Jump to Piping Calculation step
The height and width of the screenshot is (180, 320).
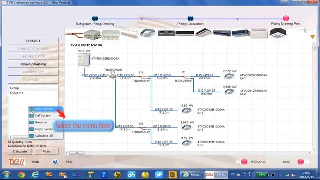coord(190,19)
